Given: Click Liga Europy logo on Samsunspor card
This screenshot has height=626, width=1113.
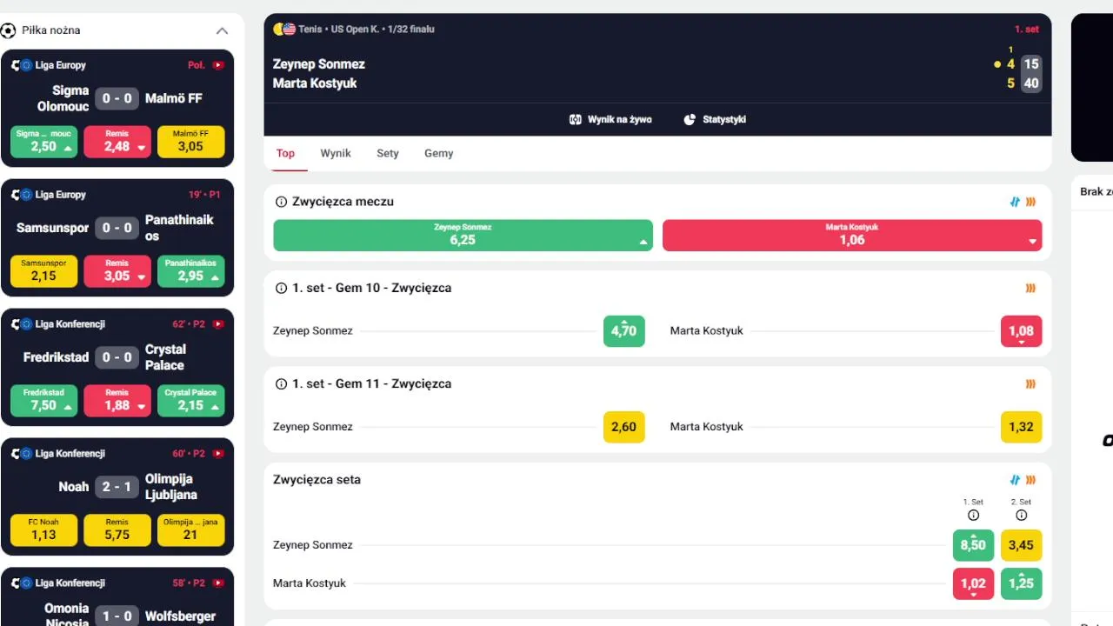Looking at the screenshot, I should 21,195.
